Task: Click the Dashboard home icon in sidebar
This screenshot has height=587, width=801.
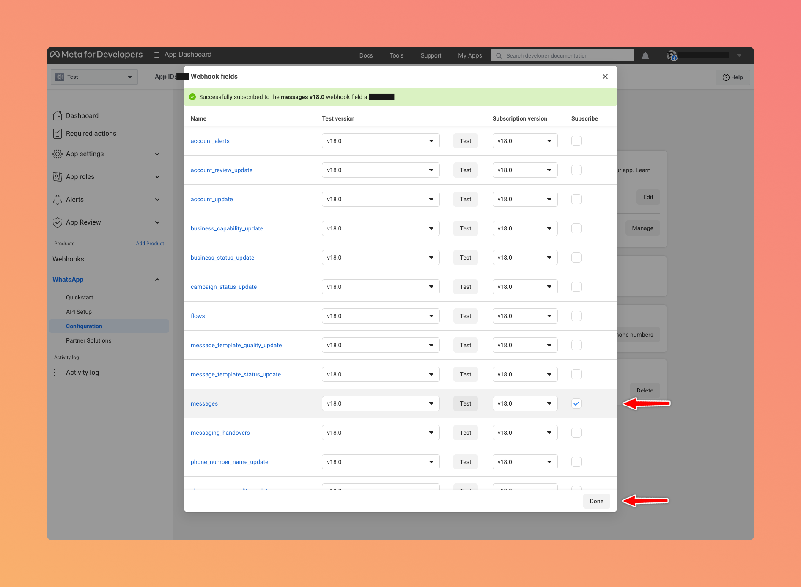Action: point(58,115)
